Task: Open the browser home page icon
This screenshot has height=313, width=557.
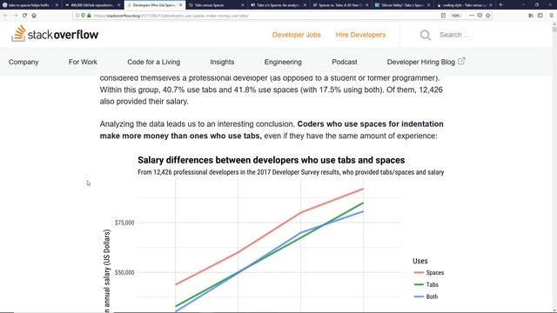Action: pyautogui.click(x=34, y=16)
